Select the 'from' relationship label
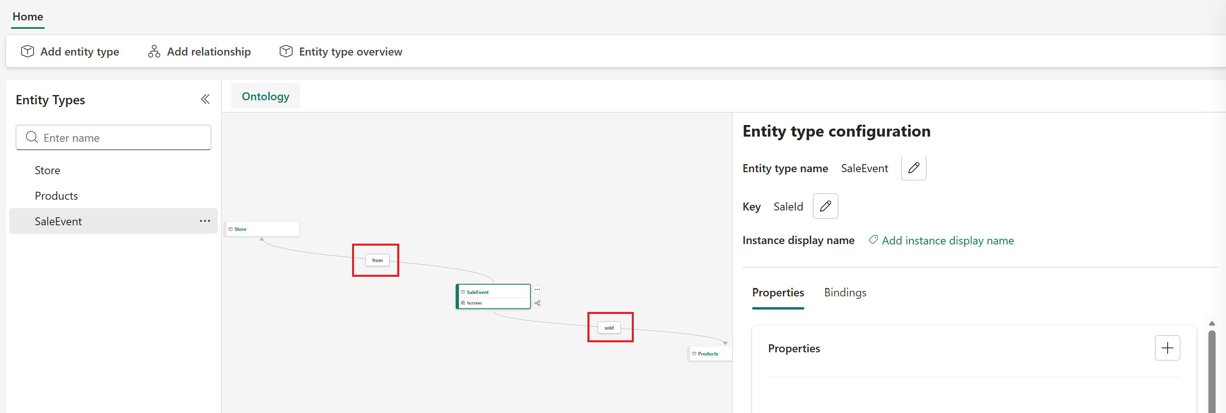1226x413 pixels. pyautogui.click(x=377, y=260)
